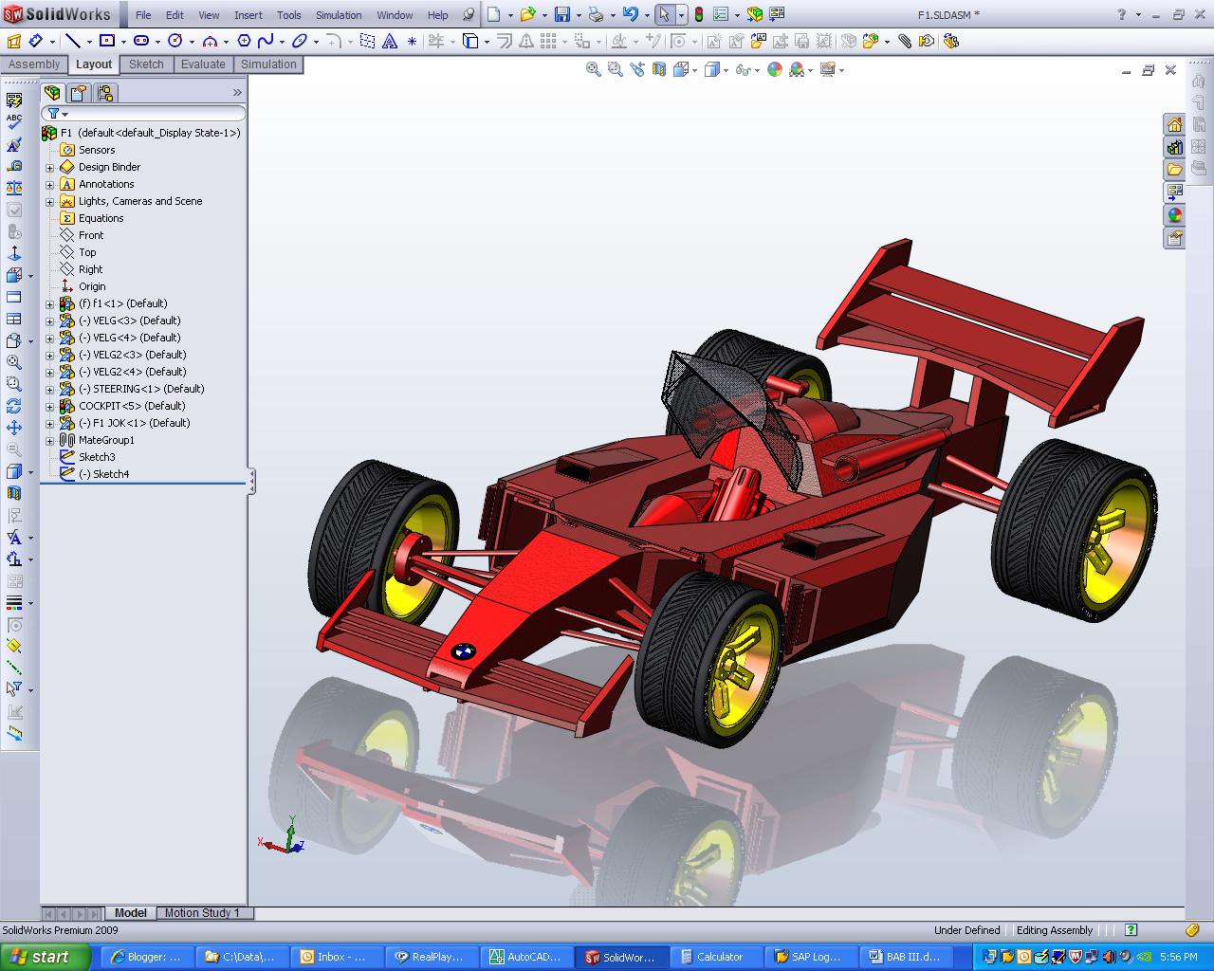The width and height of the screenshot is (1214, 971).
Task: Switch to the Simulation tab
Action: pyautogui.click(x=268, y=64)
